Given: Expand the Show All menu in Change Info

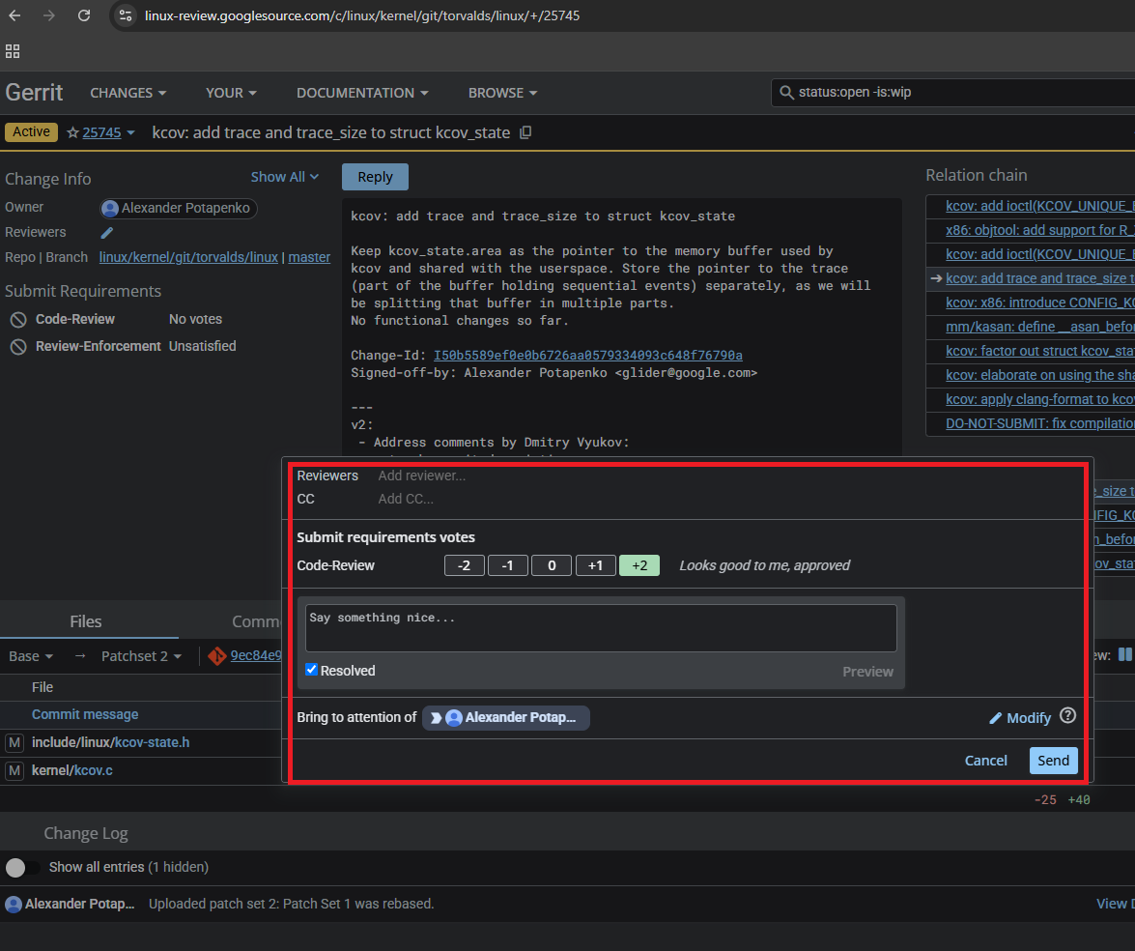Looking at the screenshot, I should tap(283, 176).
